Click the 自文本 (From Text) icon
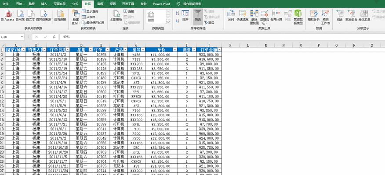This screenshot has height=175, width=385. (30, 15)
